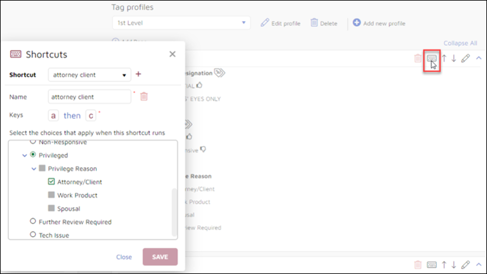Screen dimensions: 487x274
Task: Uncheck the Attorney/Client checkbox
Action: [51, 181]
